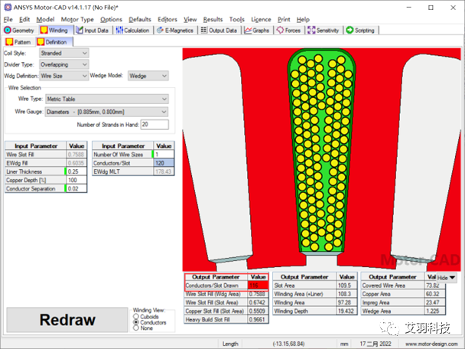The height and width of the screenshot is (349, 465).
Task: Open the Editors menu
Action: click(167, 20)
